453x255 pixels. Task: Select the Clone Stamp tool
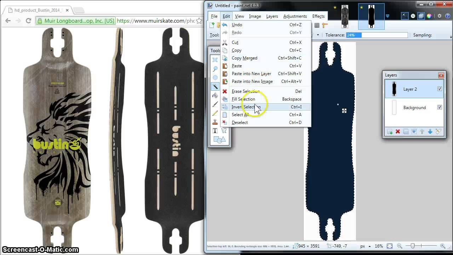[x=215, y=122]
